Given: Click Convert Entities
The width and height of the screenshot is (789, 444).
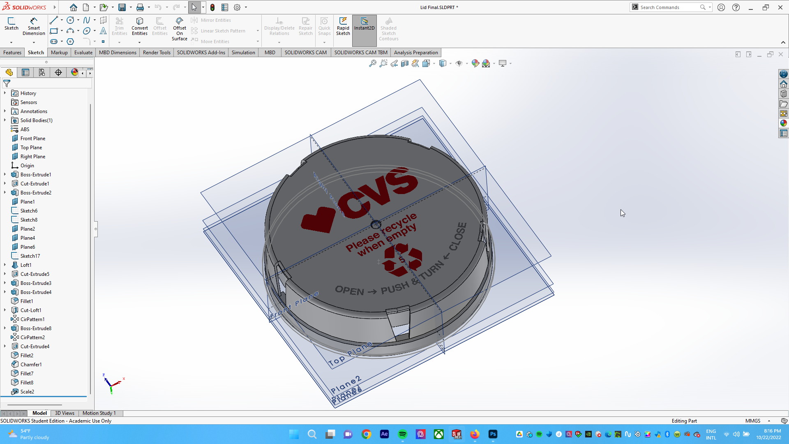Looking at the screenshot, I should (140, 26).
